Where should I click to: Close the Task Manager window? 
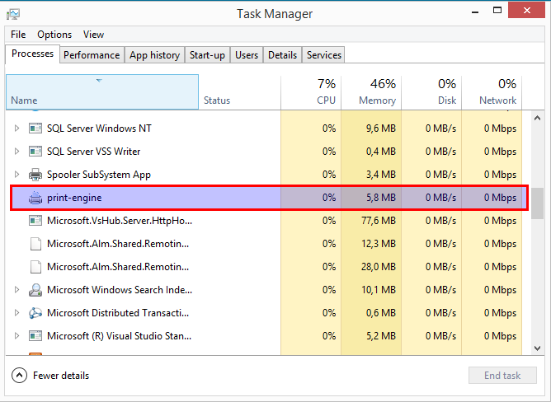coord(527,10)
